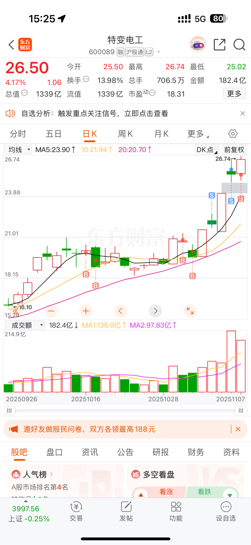
Task: Switch to 盘口 tab
Action: (x=55, y=452)
